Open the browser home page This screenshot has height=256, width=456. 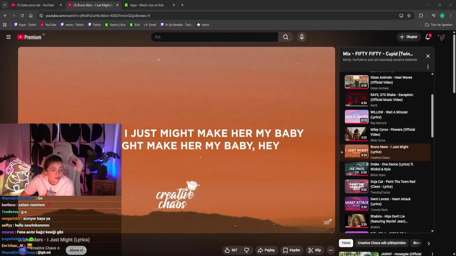[x=31, y=16]
